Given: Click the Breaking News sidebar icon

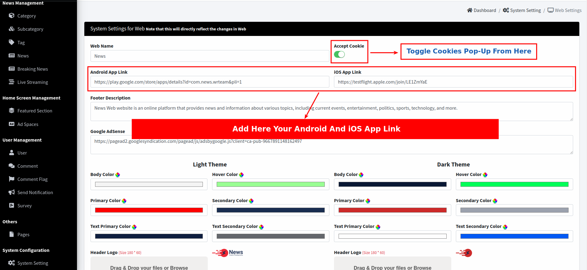Looking at the screenshot, I should [12, 69].
